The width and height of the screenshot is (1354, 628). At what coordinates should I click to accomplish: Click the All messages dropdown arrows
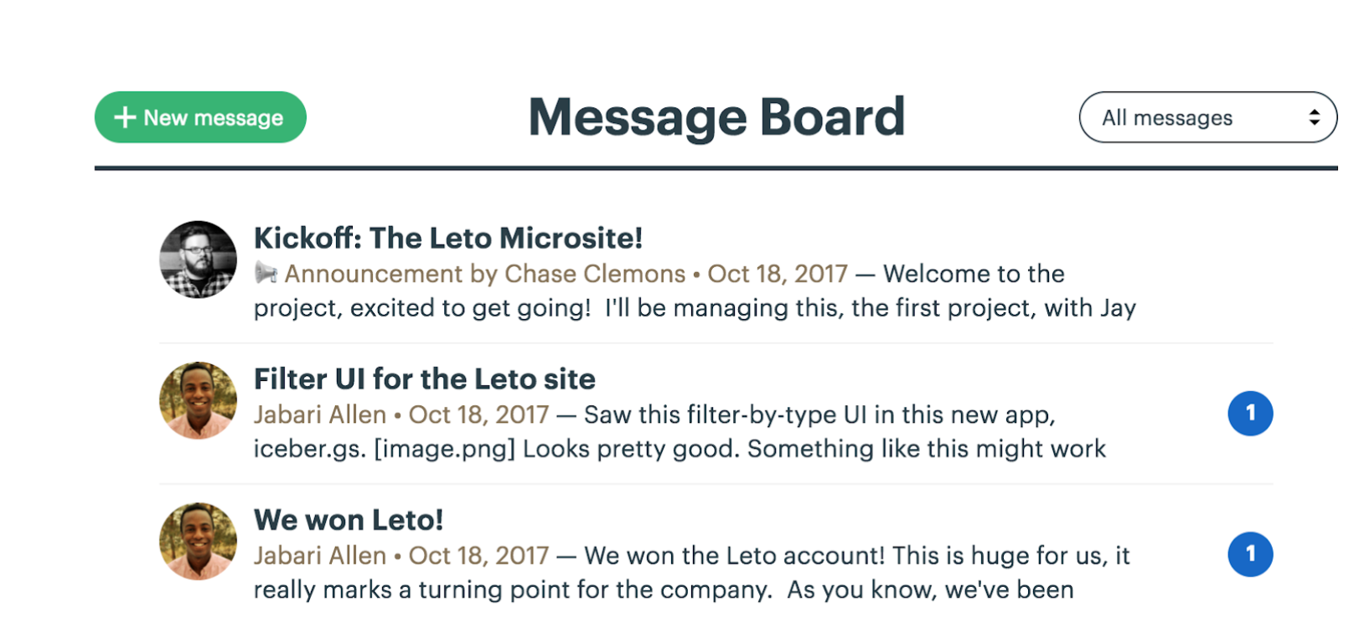[x=1314, y=118]
